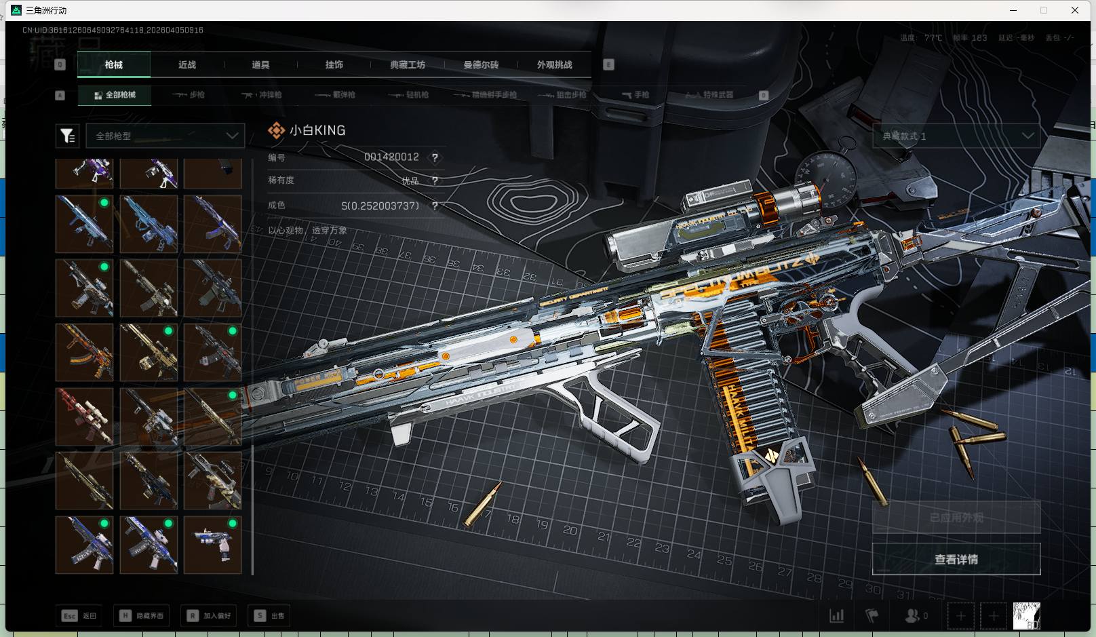Screen dimensions: 1096x637
Task: Open the 外观挑战 tab
Action: (555, 65)
